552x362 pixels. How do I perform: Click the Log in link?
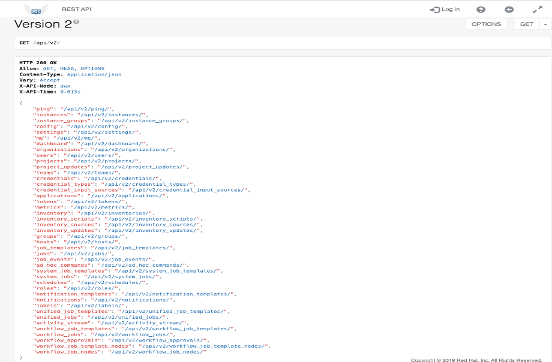pyautogui.click(x=445, y=10)
